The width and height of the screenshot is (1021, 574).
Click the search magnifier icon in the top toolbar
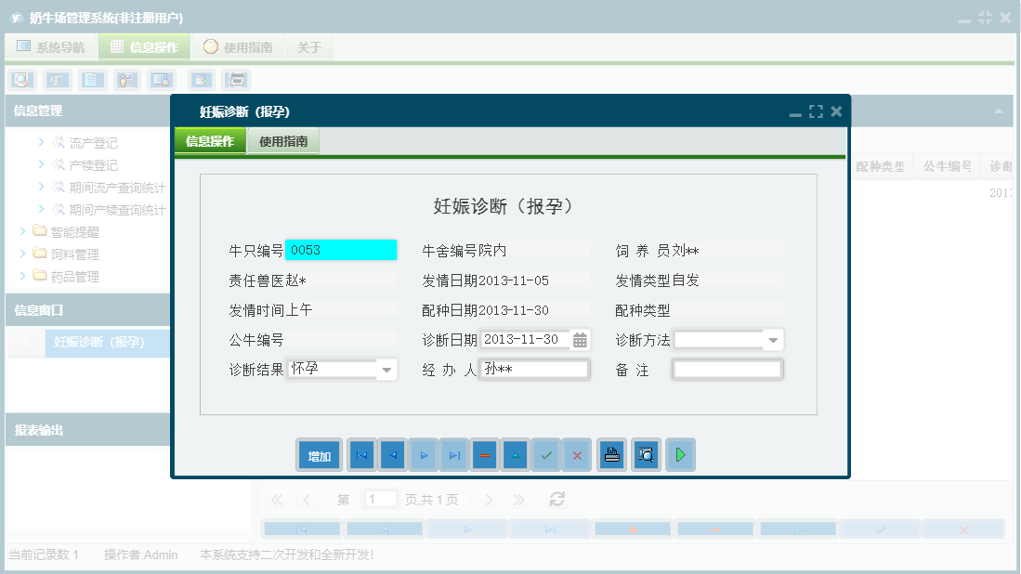(20, 80)
